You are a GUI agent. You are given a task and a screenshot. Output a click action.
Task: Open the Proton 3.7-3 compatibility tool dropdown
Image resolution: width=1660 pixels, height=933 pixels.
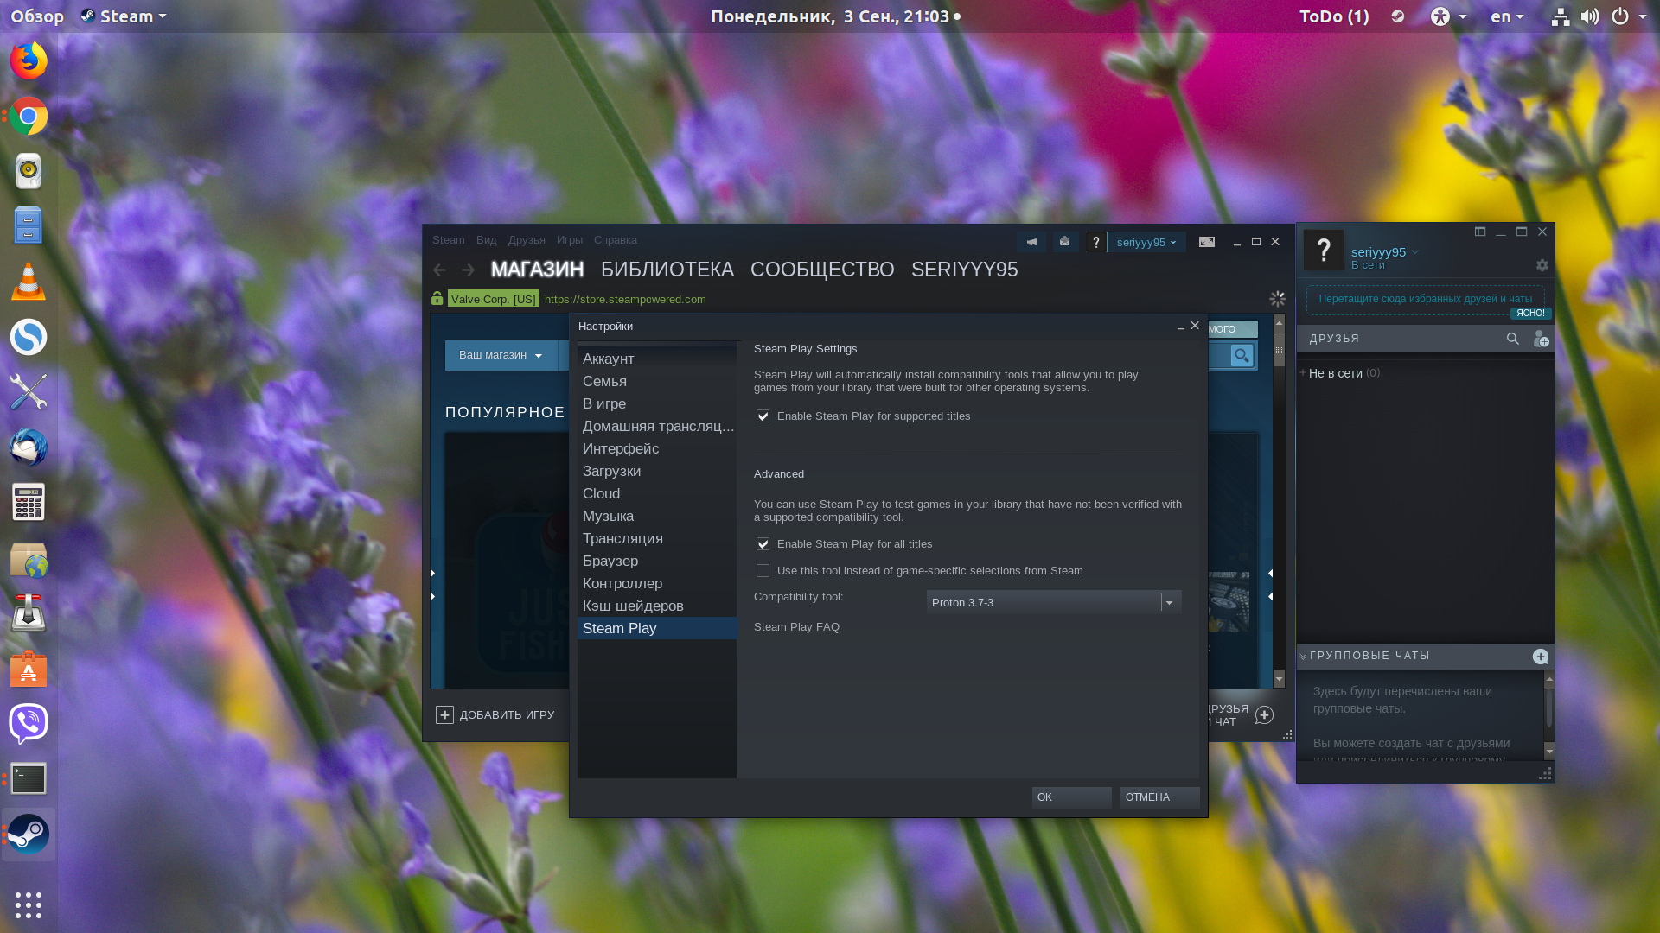click(x=1054, y=602)
